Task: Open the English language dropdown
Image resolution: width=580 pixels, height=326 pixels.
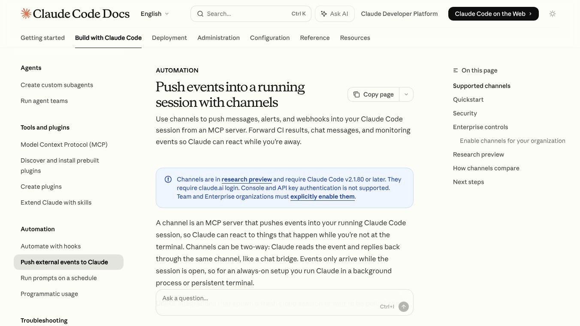Action: click(x=155, y=14)
